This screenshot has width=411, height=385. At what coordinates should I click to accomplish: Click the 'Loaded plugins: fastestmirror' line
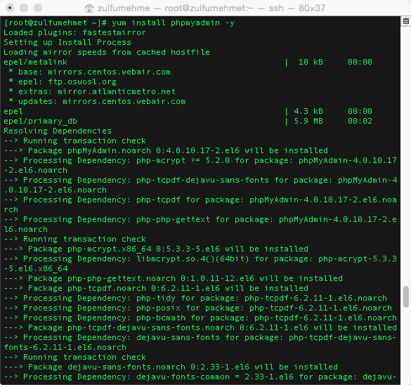click(x=74, y=32)
